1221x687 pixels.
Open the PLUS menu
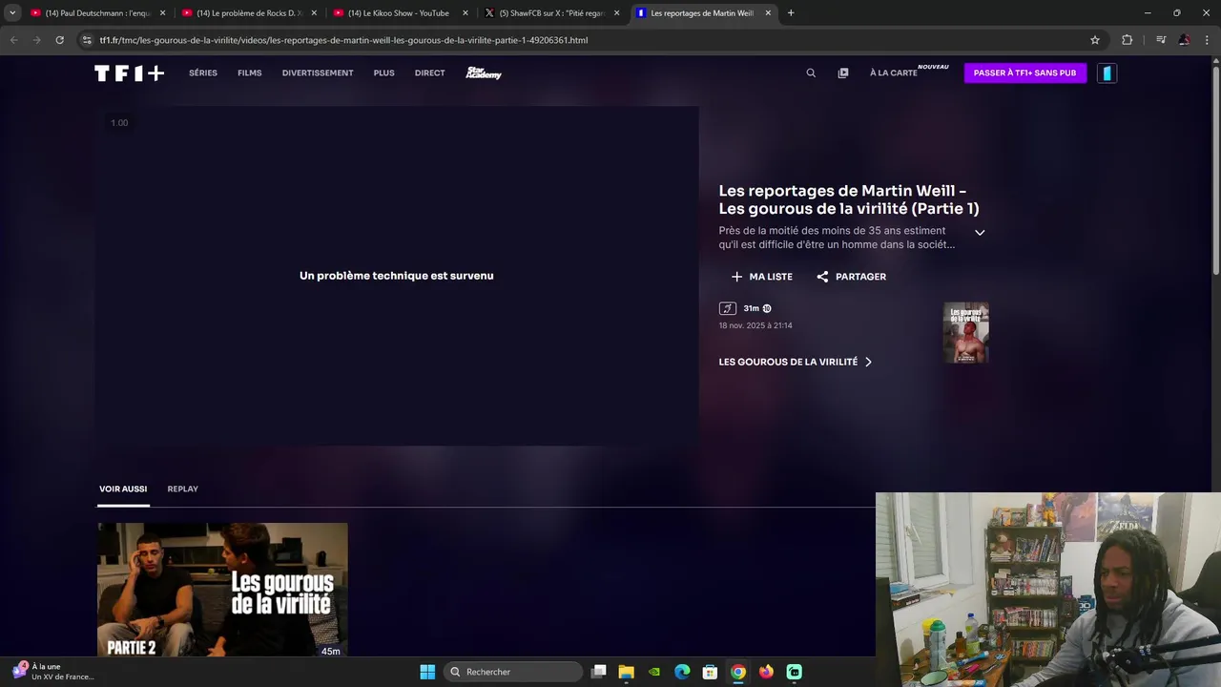point(384,73)
